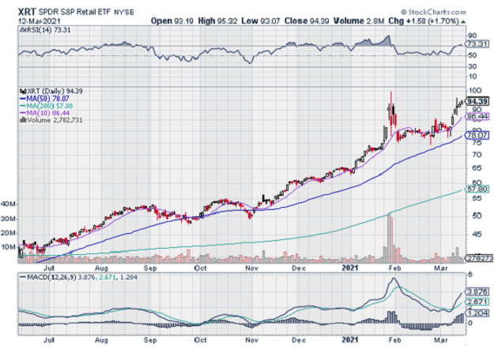Select the SPDR S&P Retail ETF name
Viewport: 498px width, 349px height.
[74, 13]
